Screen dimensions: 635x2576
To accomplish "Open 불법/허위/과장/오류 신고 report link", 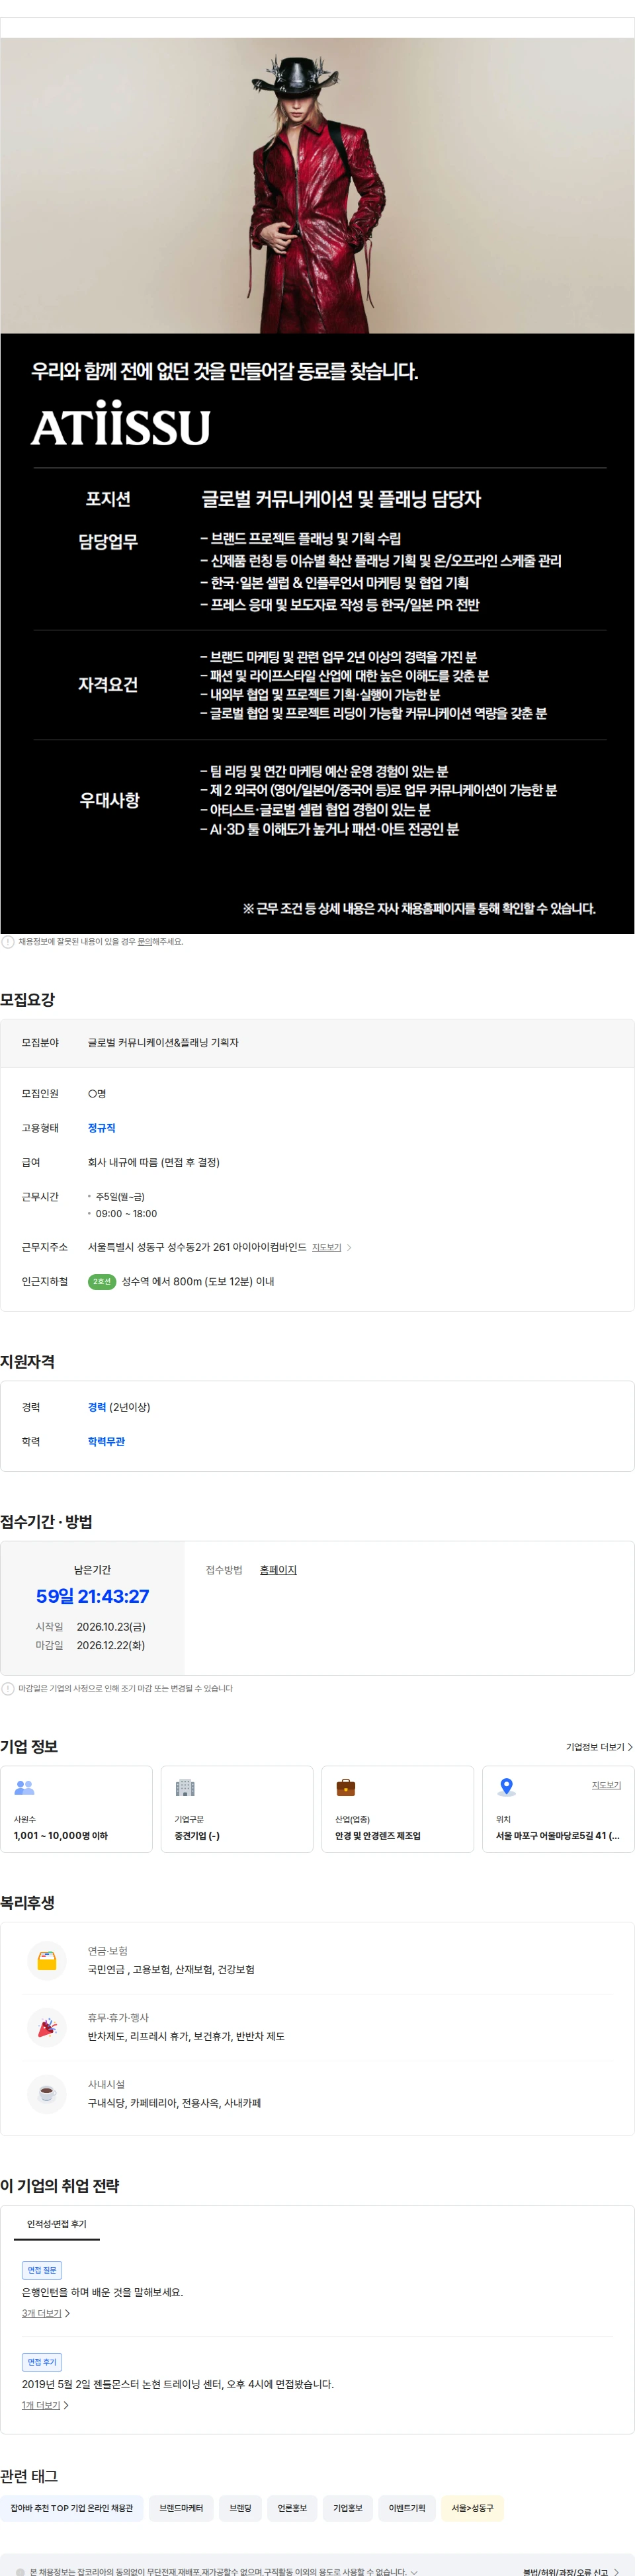I will click(x=570, y=2571).
